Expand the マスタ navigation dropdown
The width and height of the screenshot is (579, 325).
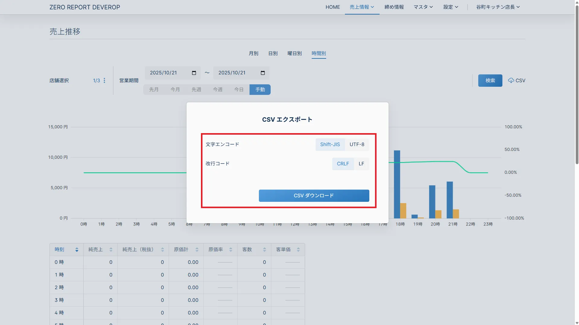423,7
